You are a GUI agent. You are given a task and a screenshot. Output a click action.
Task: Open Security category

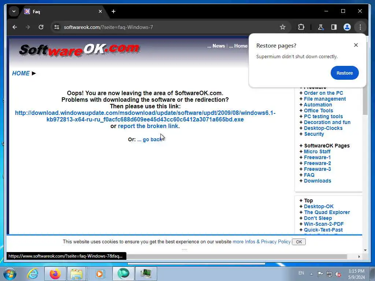[x=314, y=134]
